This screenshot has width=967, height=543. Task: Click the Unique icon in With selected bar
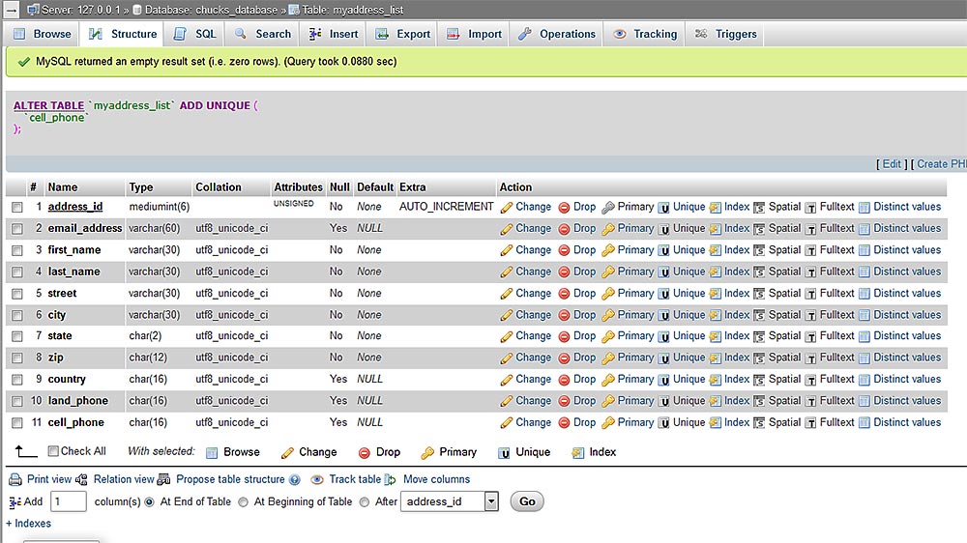point(504,453)
